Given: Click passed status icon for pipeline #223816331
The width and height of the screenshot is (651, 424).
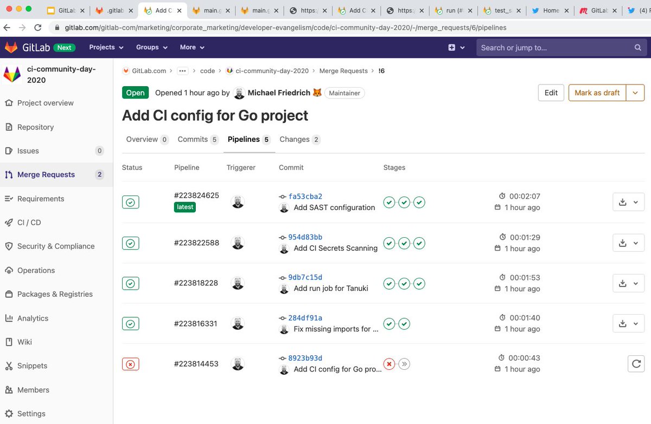Looking at the screenshot, I should coord(131,324).
